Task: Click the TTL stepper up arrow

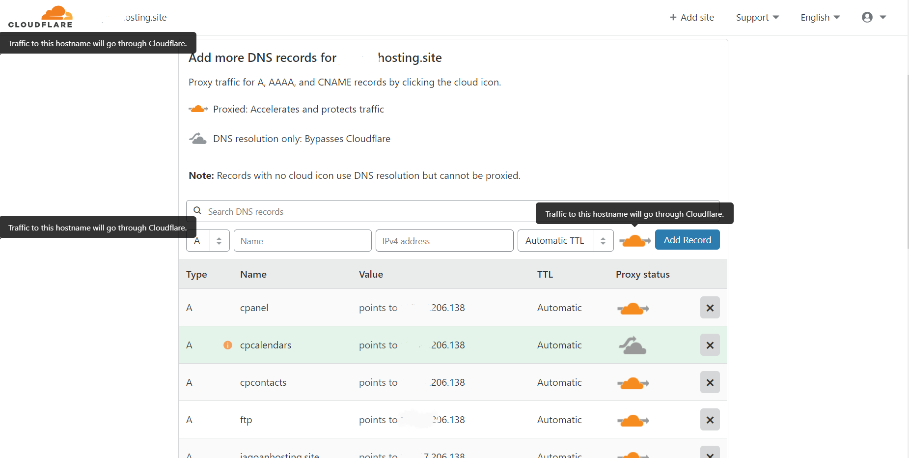Action: (x=603, y=237)
